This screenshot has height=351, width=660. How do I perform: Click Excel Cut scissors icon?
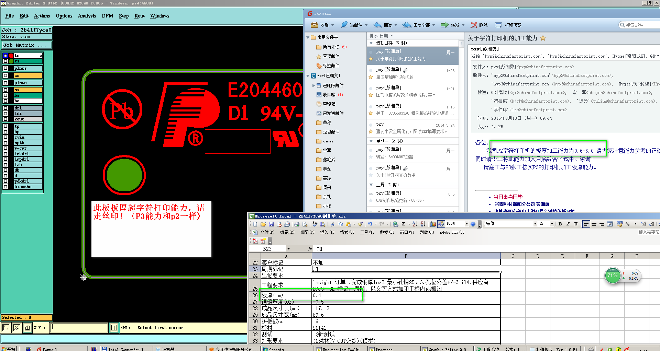click(332, 224)
